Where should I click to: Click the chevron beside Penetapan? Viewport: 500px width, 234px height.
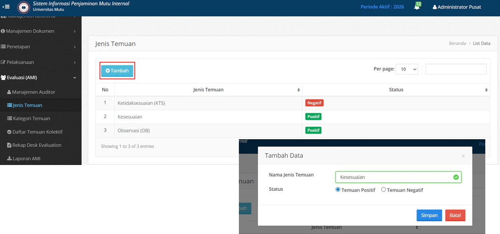[x=75, y=47]
